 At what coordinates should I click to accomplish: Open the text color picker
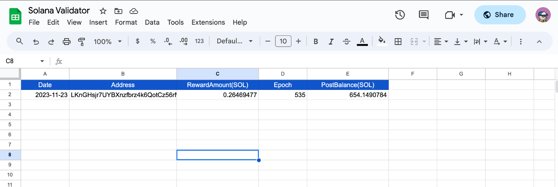(x=362, y=41)
